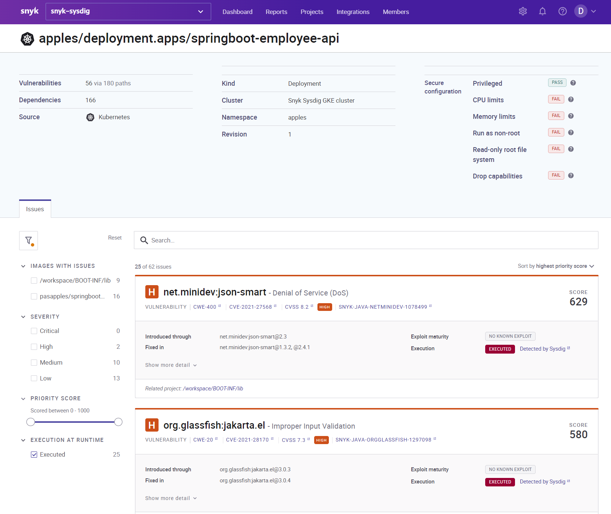Click the Kubernetes source icon
611x514 pixels.
pyautogui.click(x=90, y=117)
